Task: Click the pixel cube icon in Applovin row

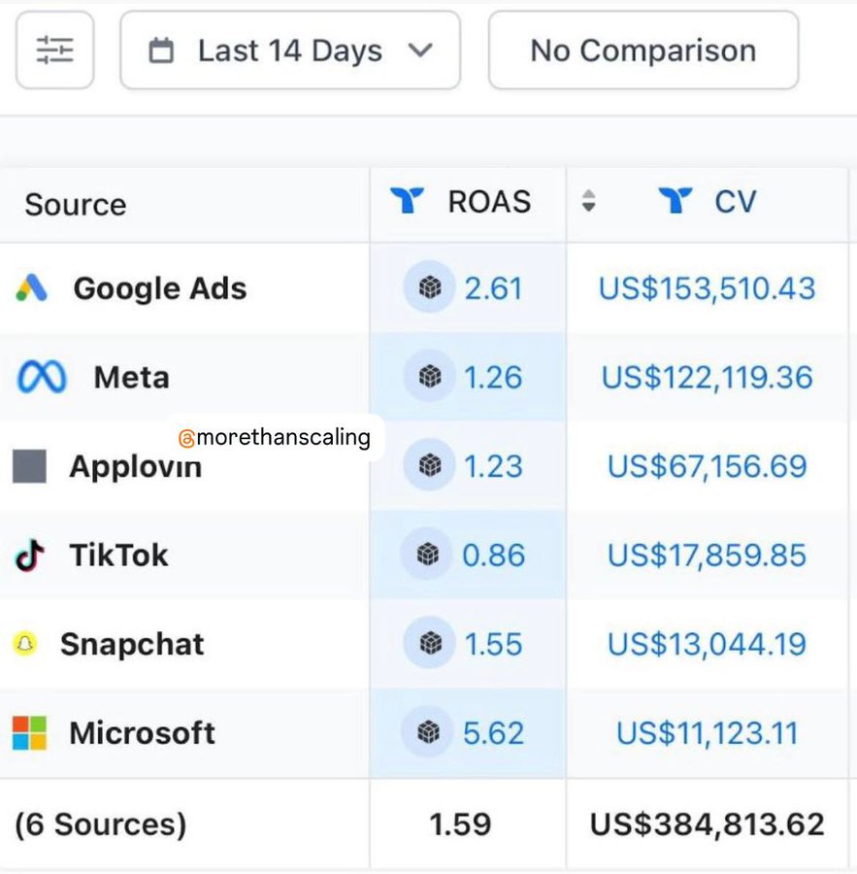Action: click(x=430, y=465)
